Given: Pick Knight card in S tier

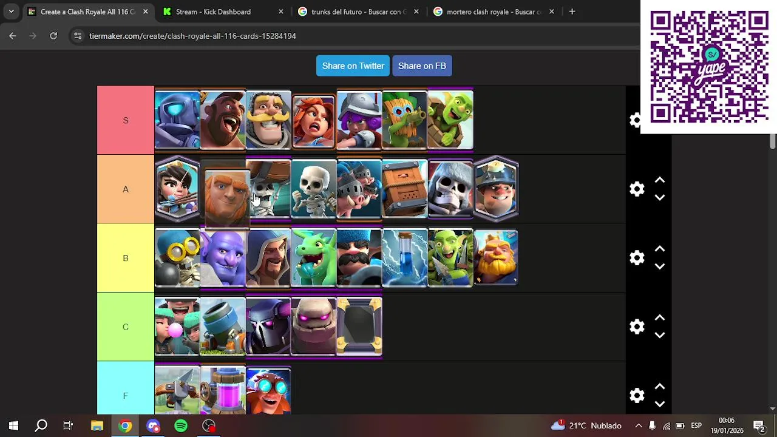Looking at the screenshot, I should (x=268, y=120).
